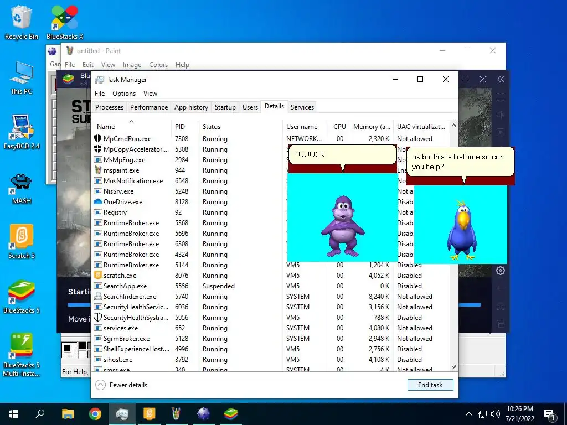This screenshot has height=425, width=567.
Task: Open BlueStacks 5 Multi-Instance Manager shortcut
Action: click(22, 355)
